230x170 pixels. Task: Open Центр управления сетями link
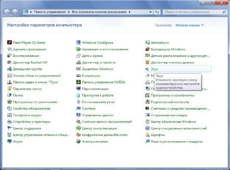41,135
